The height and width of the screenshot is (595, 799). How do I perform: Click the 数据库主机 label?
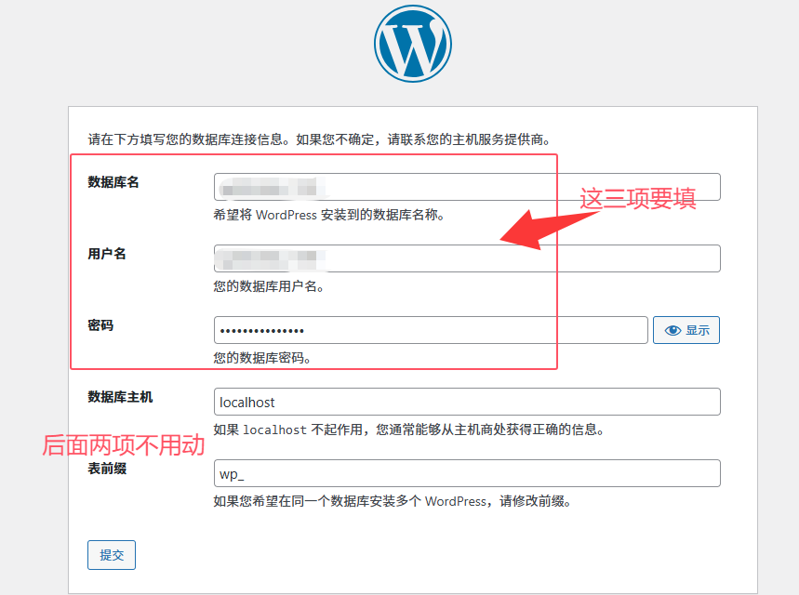click(120, 397)
